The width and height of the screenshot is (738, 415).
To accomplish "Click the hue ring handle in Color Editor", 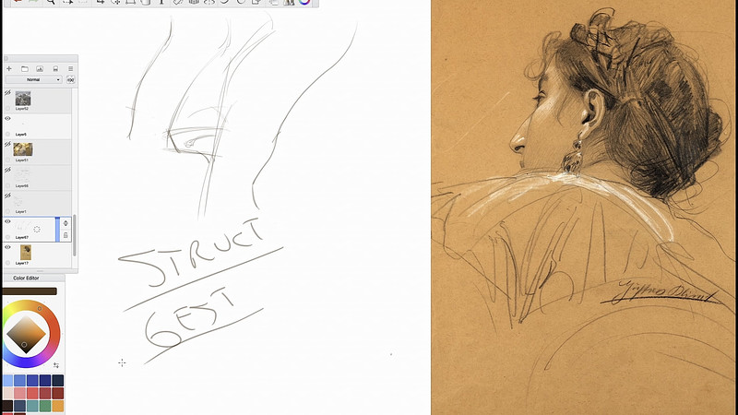I will click(40, 309).
